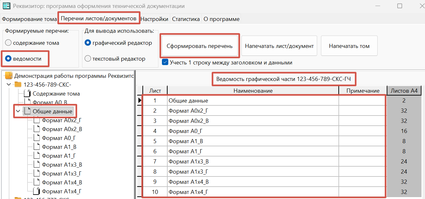Collapse the Общие данные tree node
425x199 pixels.
coord(18,111)
